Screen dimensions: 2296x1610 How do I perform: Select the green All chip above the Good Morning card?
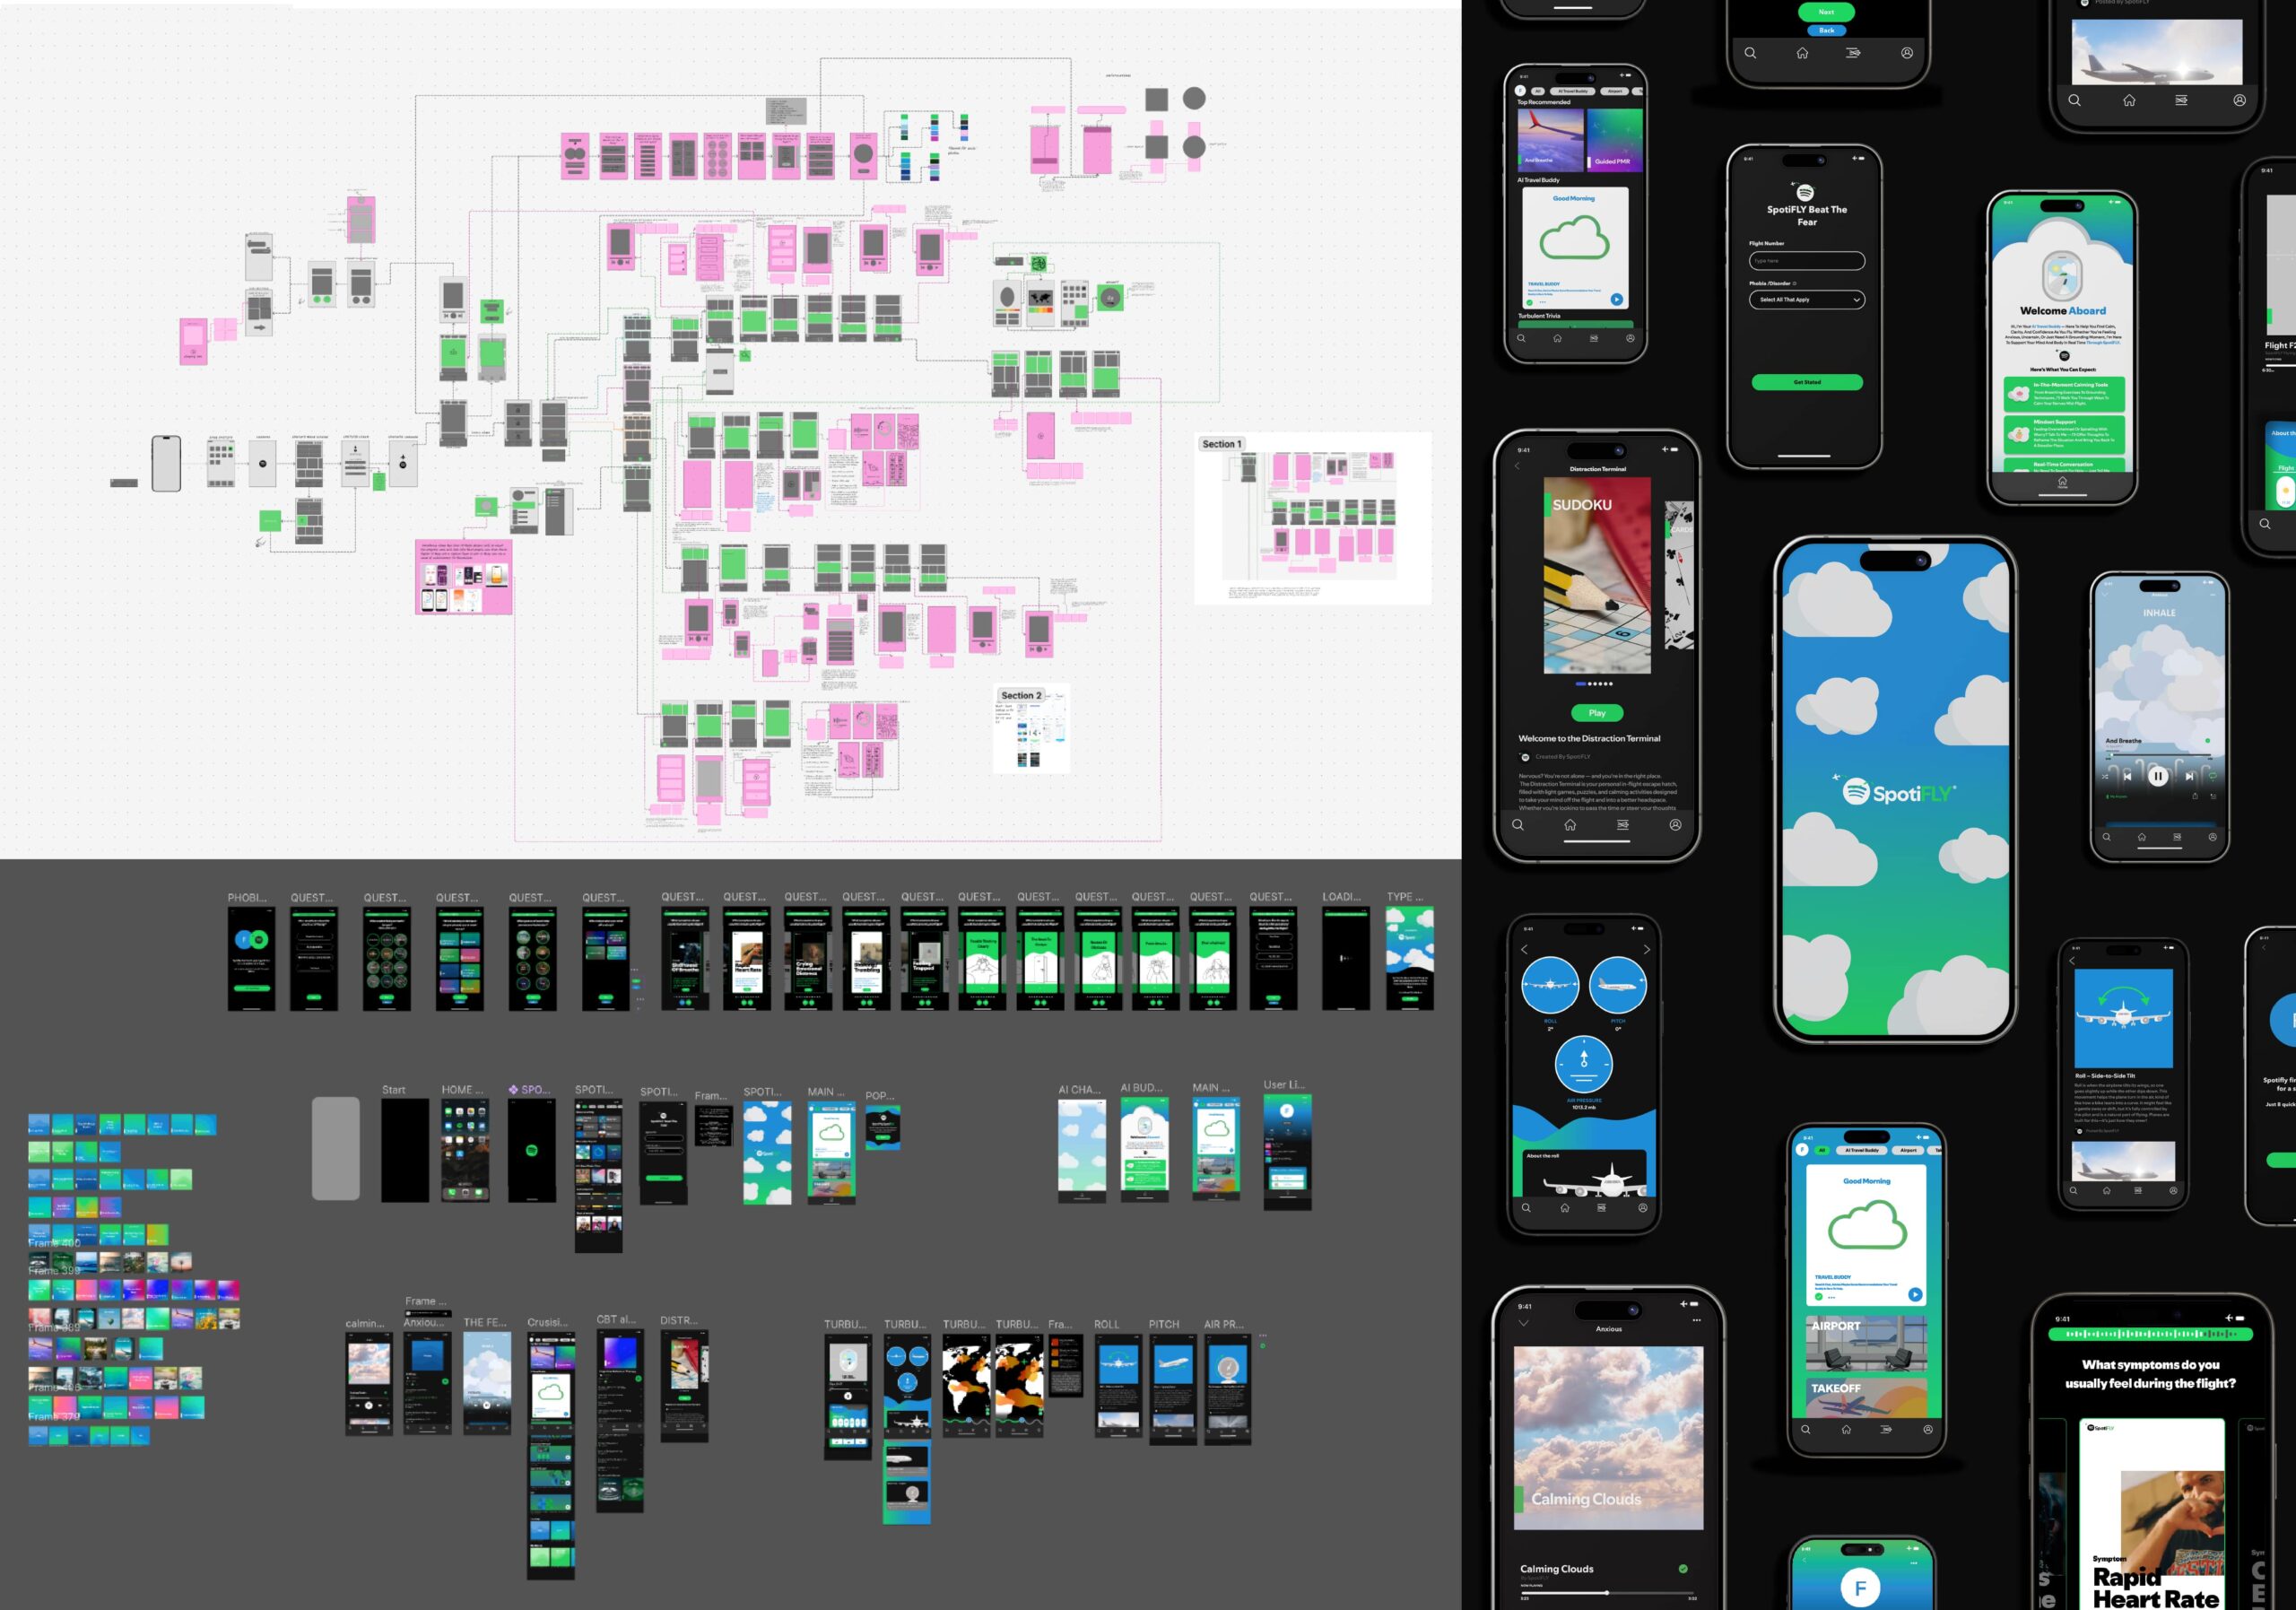1822,1150
